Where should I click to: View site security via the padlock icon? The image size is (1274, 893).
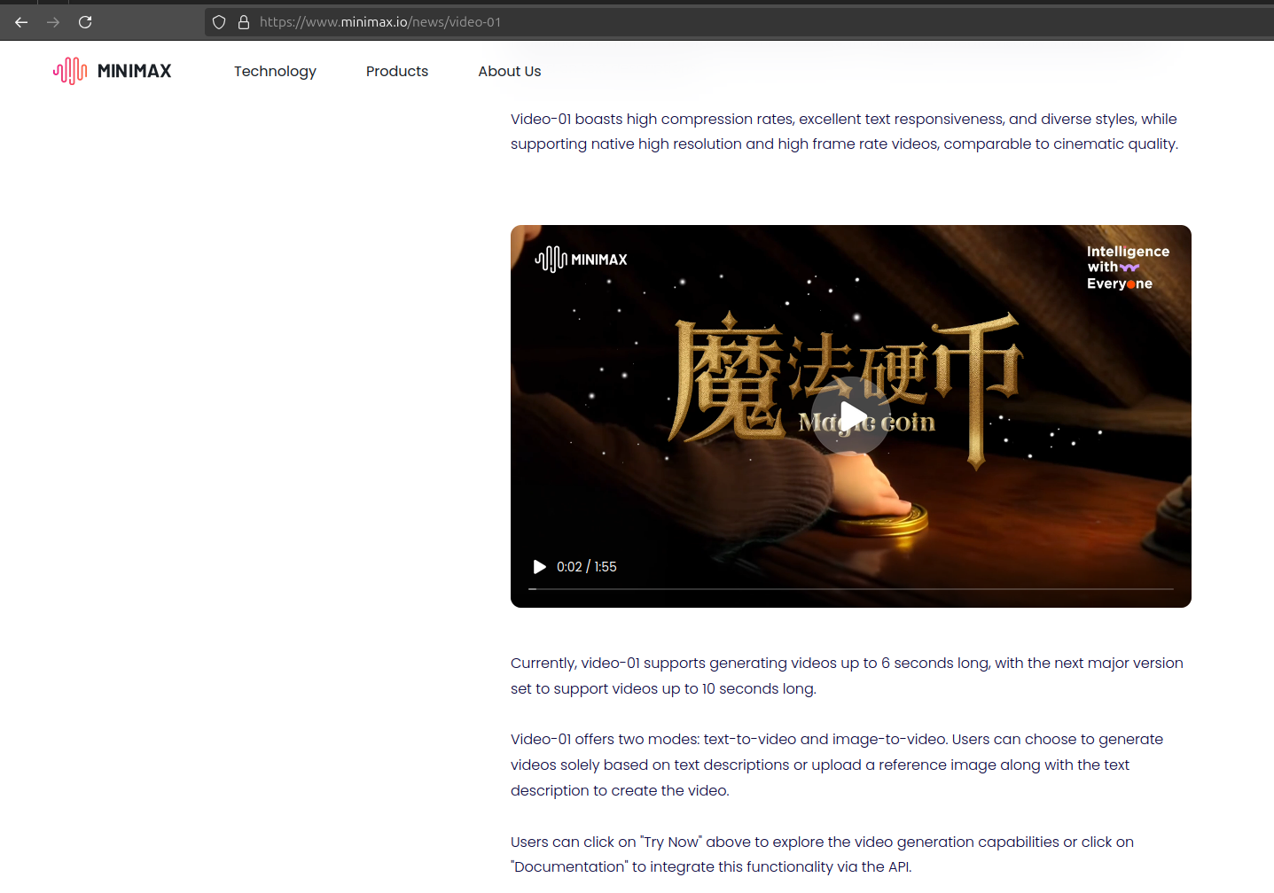pos(244,22)
